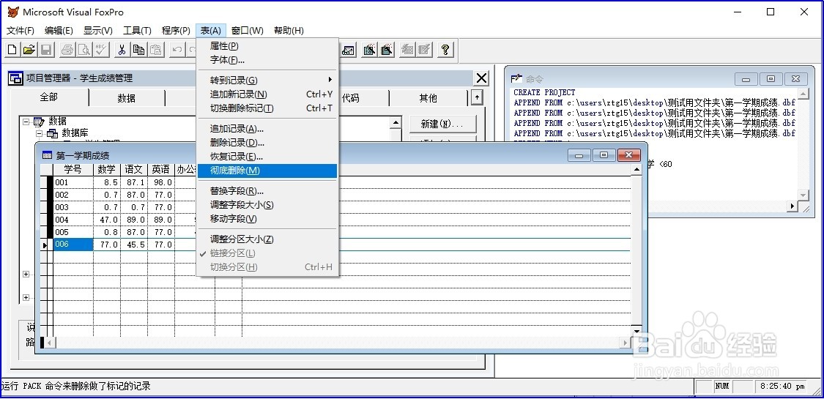Click the Save diskette toolbar icon

point(45,50)
